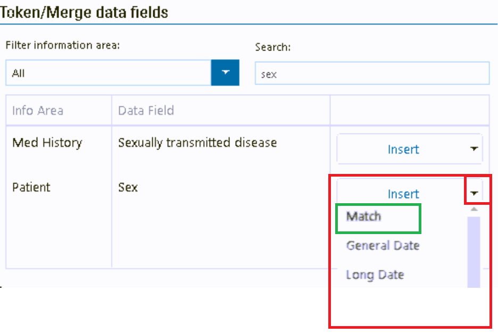Viewport: 498px width, 333px height.
Task: Insert the Sexually transmitted disease field
Action: 403,149
